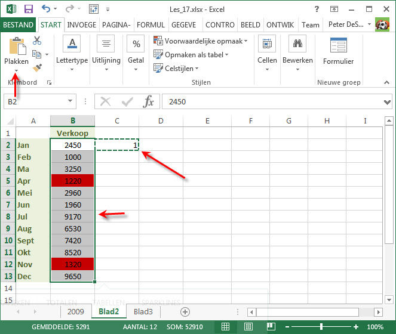Screen dimensions: 396x334
Task: Open the Lettertype group
Action: [x=72, y=53]
